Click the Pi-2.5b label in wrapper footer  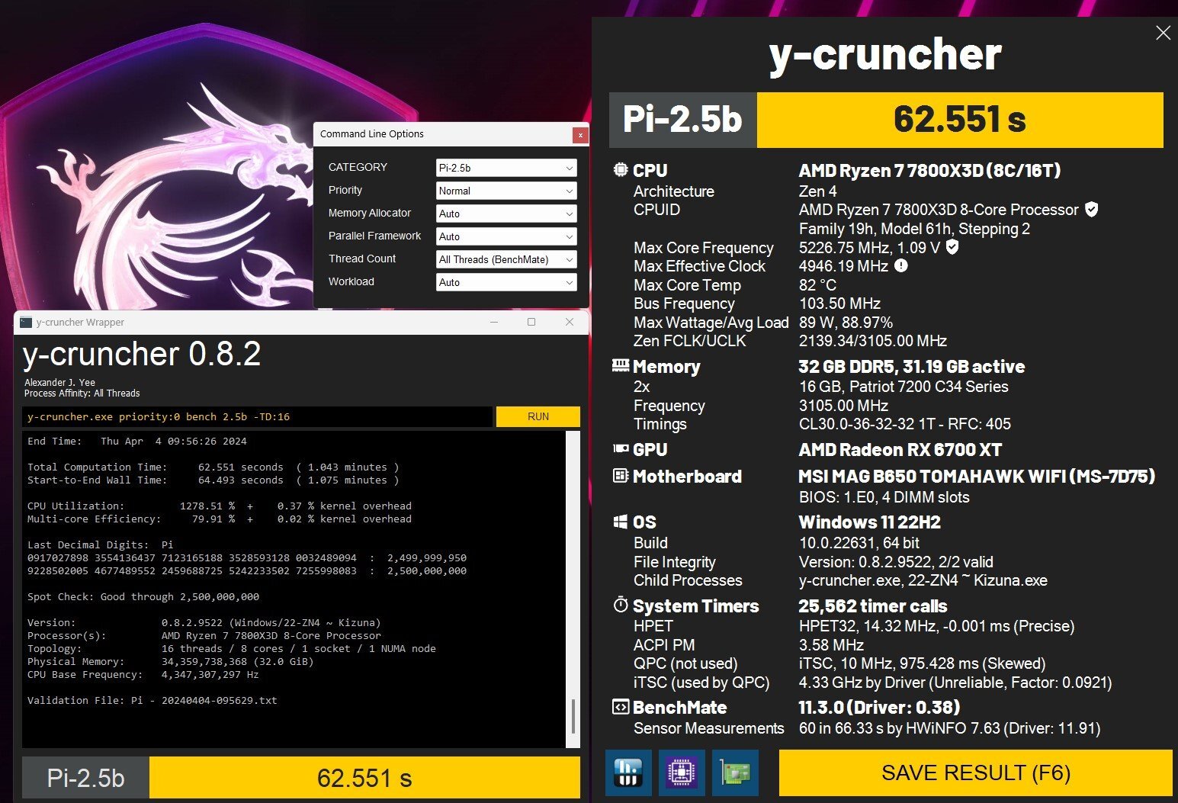click(85, 778)
